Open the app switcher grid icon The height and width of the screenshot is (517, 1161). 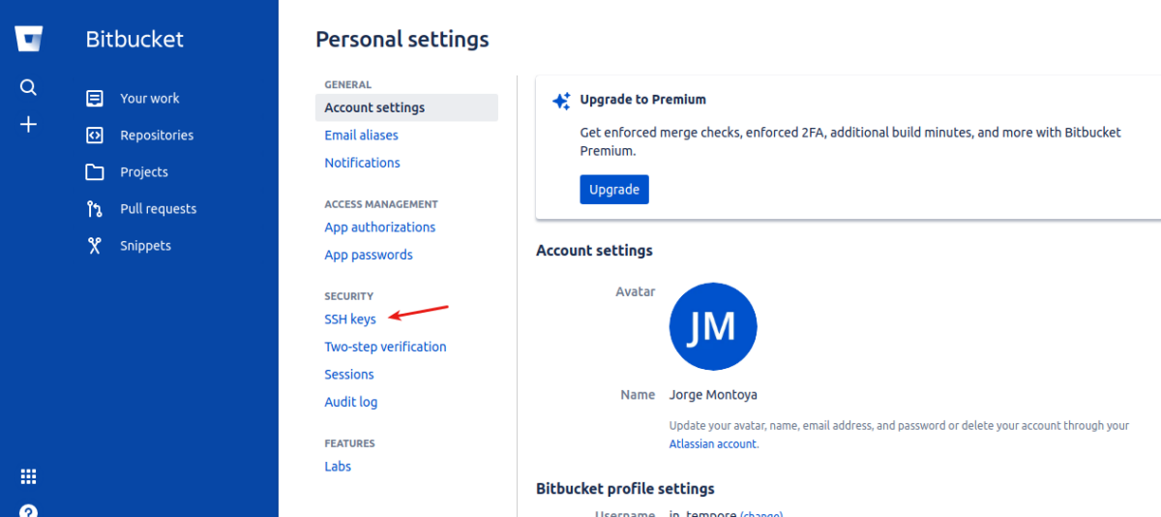coord(29,476)
